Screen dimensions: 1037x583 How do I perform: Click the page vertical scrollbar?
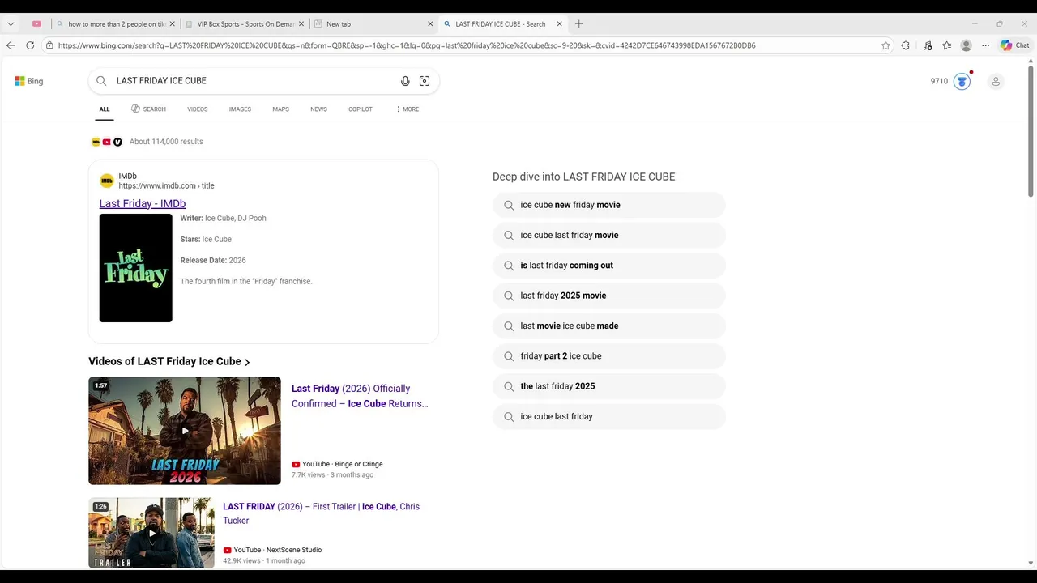(x=1031, y=132)
